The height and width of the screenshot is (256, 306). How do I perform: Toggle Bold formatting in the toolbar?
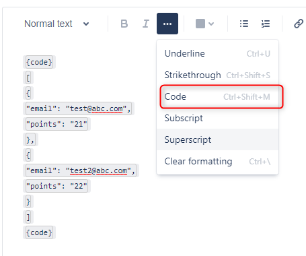click(124, 24)
